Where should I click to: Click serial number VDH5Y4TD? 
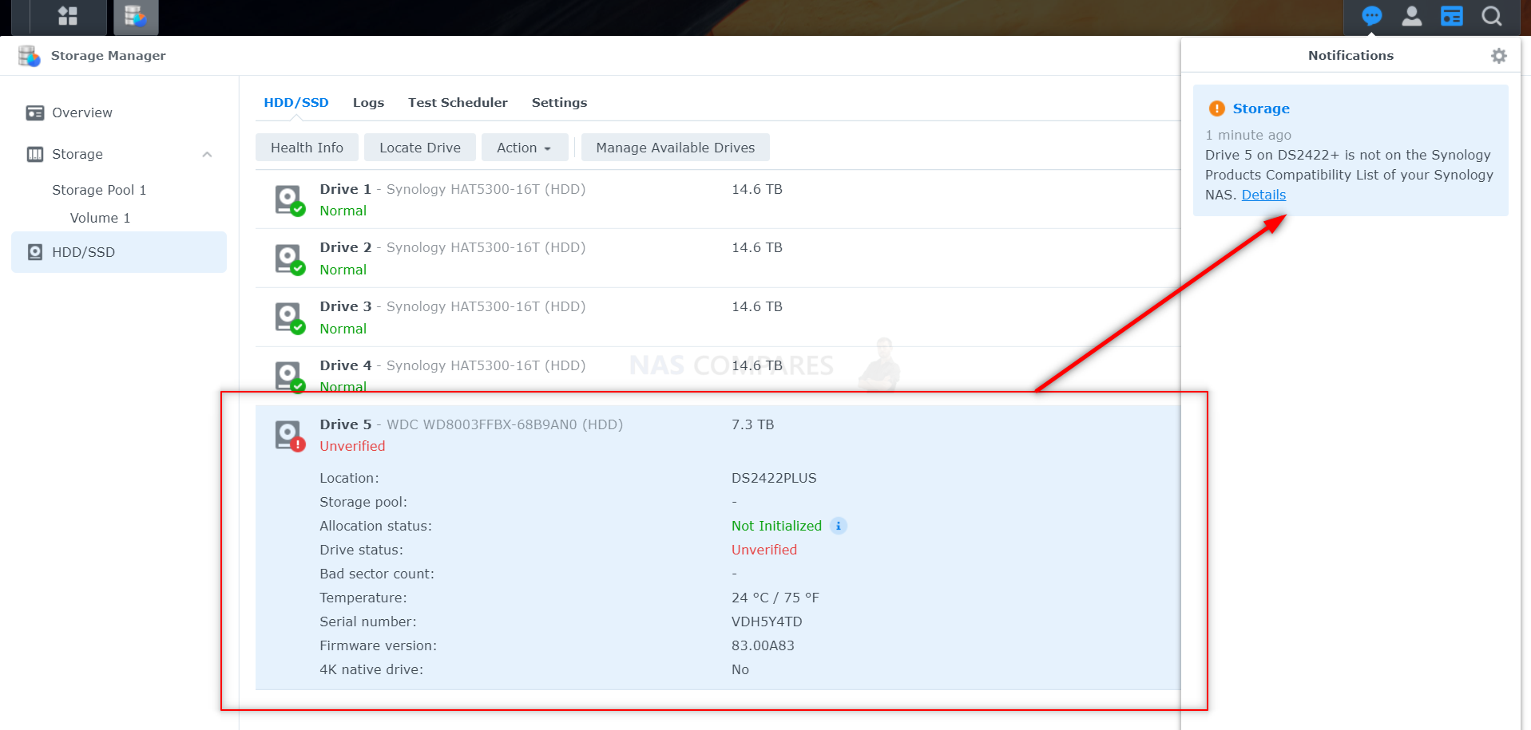[767, 621]
